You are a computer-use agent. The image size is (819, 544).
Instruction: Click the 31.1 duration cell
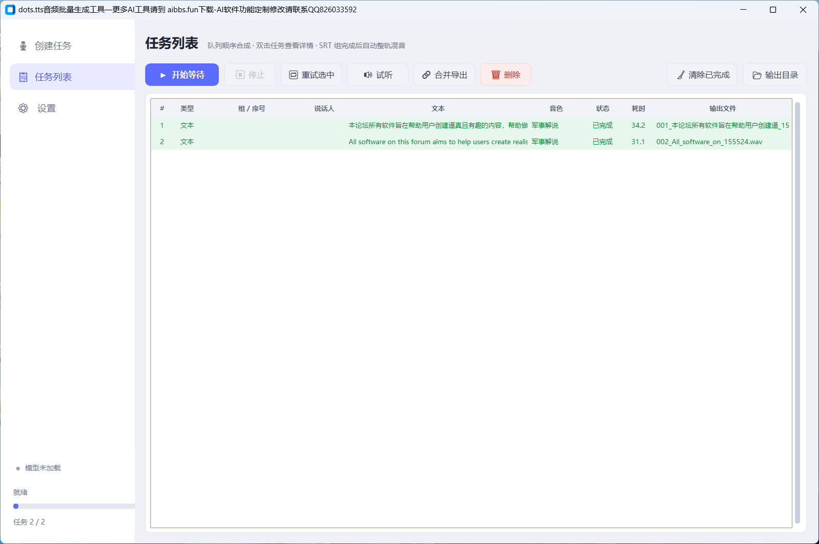pos(638,142)
